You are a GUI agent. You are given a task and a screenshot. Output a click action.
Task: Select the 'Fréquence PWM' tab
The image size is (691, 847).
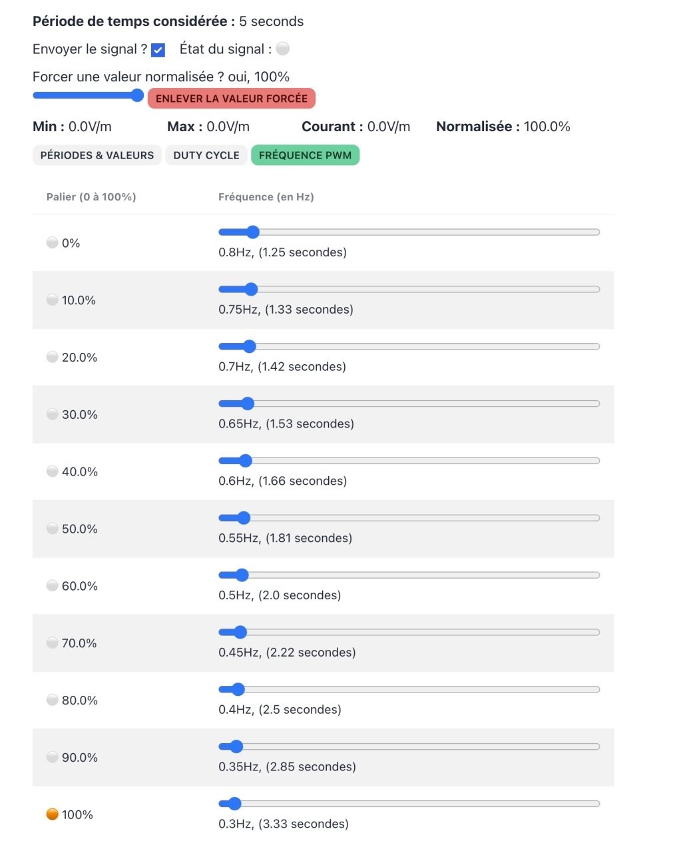point(305,155)
